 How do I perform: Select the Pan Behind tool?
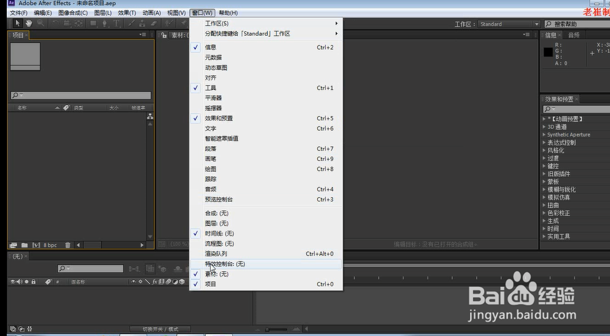point(78,23)
